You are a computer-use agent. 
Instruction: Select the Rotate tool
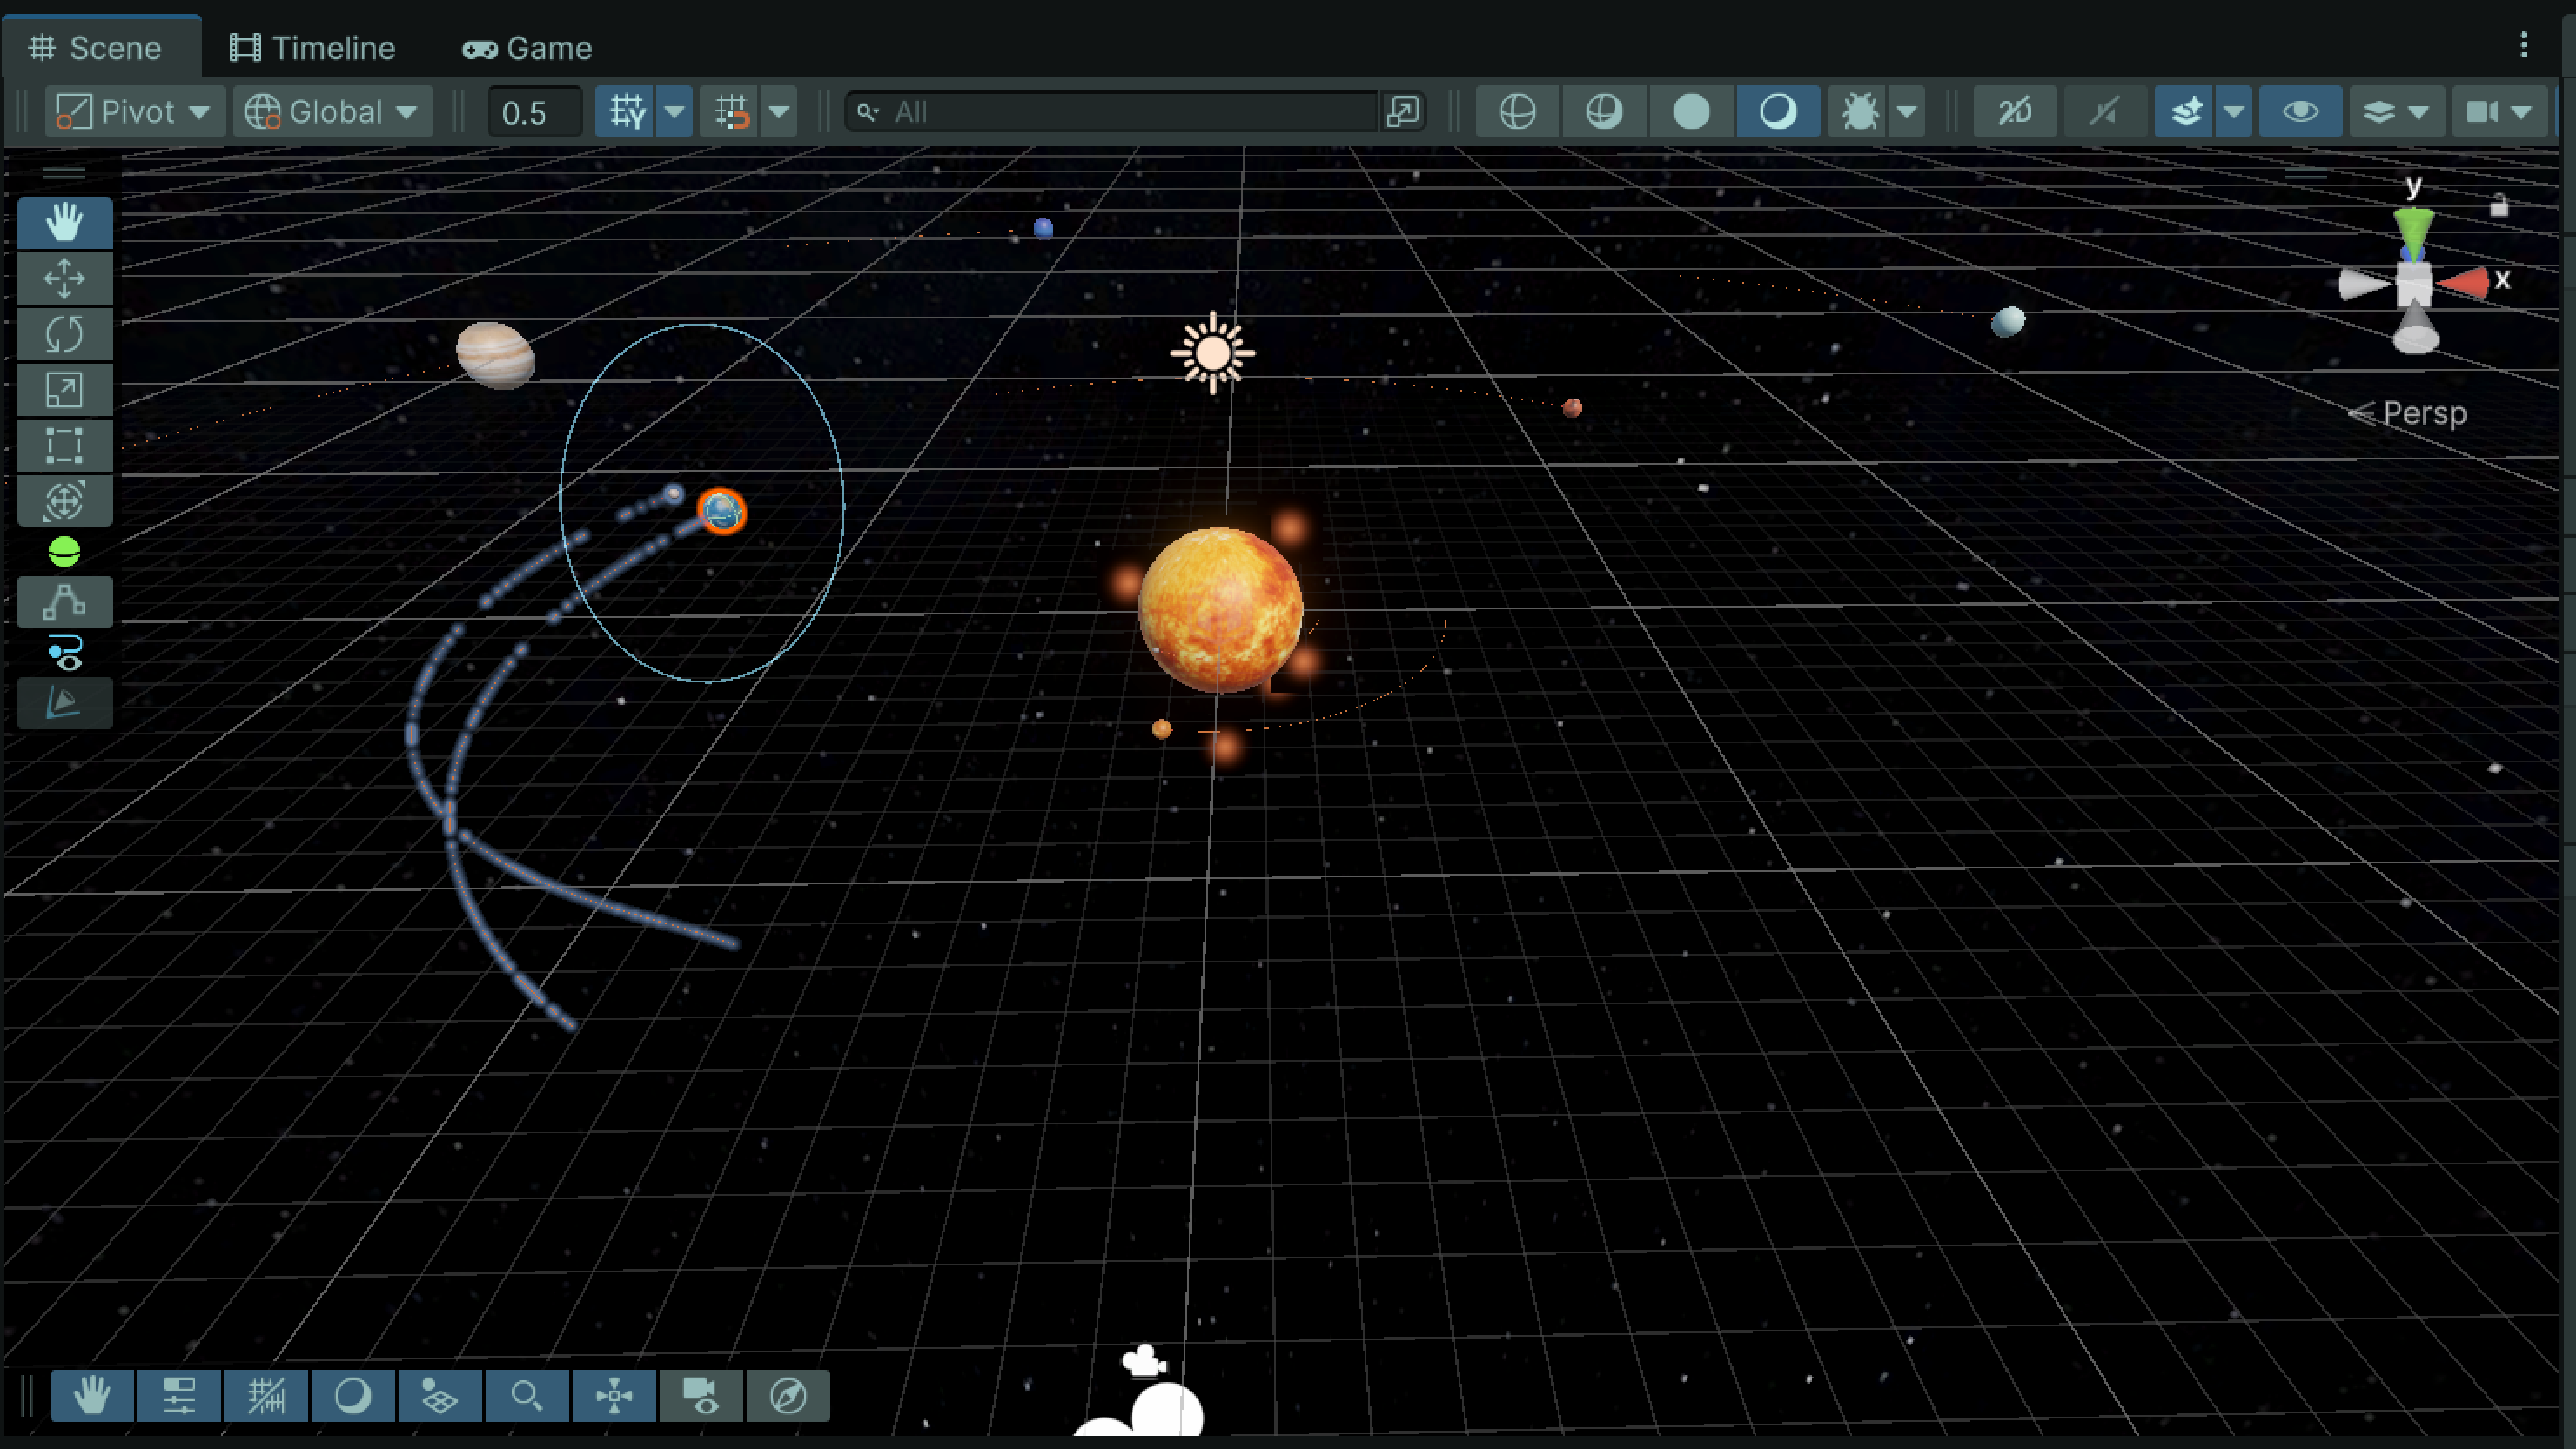64,334
